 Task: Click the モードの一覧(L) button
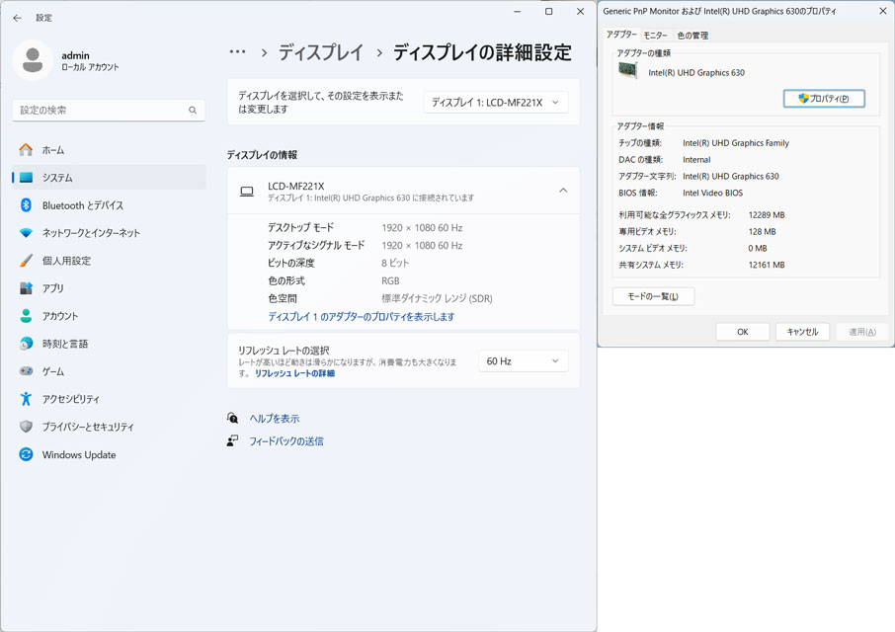click(x=653, y=296)
